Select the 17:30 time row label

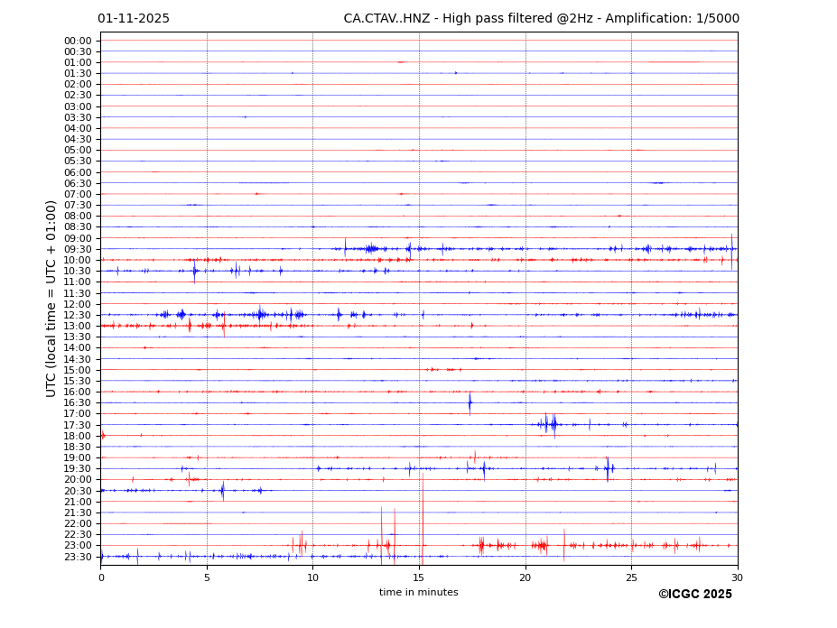tap(78, 425)
